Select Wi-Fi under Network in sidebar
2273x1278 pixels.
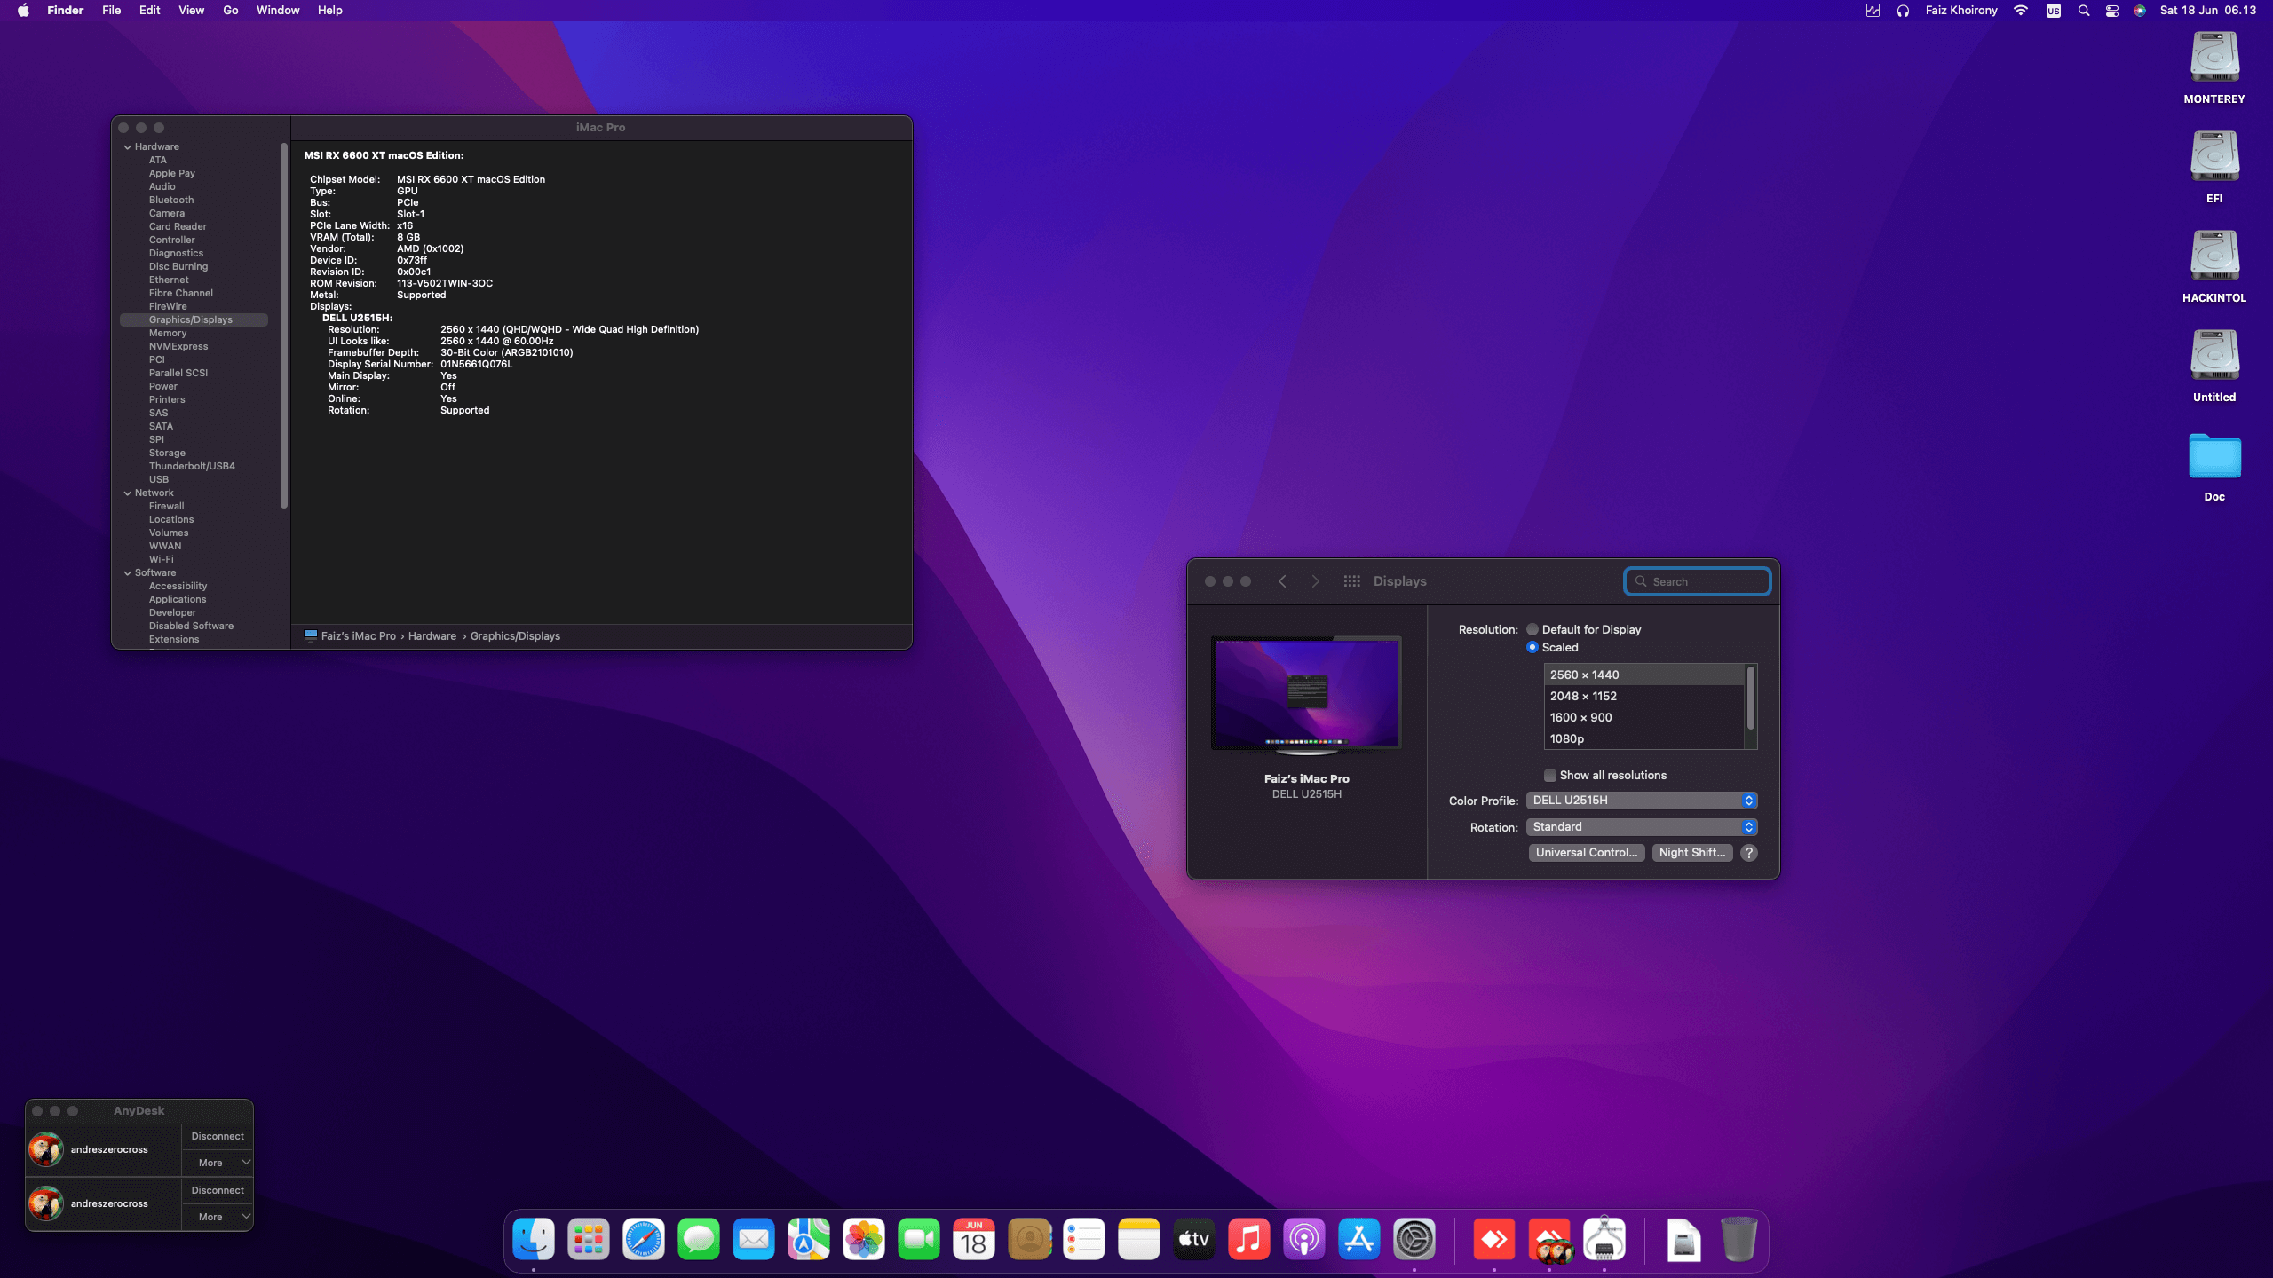(x=162, y=560)
